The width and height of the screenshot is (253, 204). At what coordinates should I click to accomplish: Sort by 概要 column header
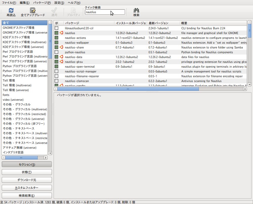click(213, 23)
